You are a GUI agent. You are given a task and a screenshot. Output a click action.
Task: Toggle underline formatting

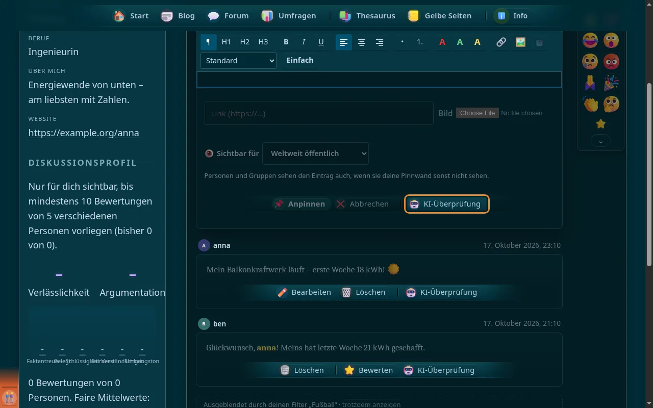coord(321,42)
